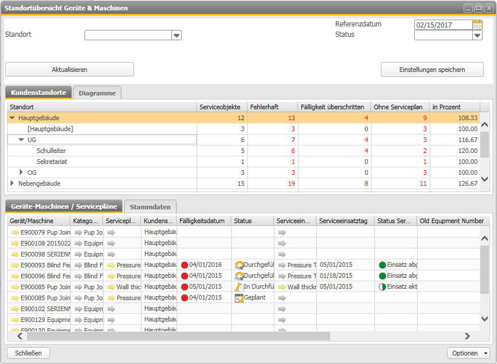Click the half-green status circle for Einsatz aktiv
Image resolution: width=497 pixels, height=364 pixels.
point(382,287)
